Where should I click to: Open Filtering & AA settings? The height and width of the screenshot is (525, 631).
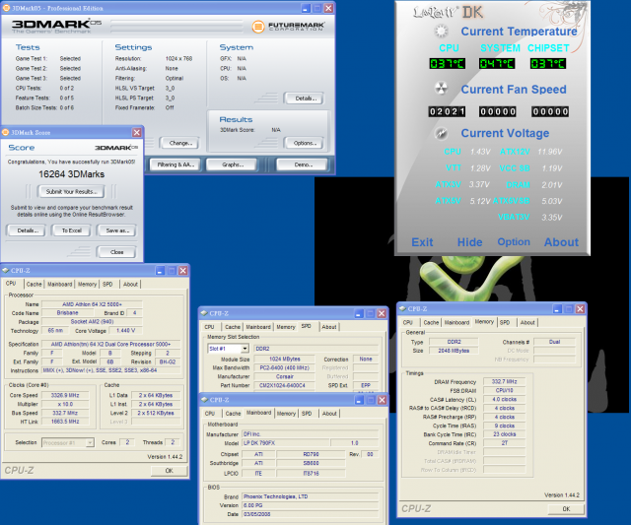click(175, 164)
